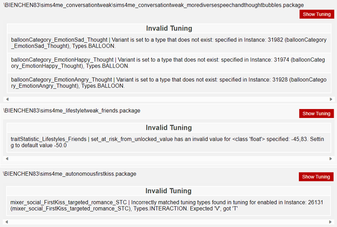Select the balloonCategory_EmotionAngry_Thought error entry
Screen dimensions: 337x227
(x=168, y=83)
